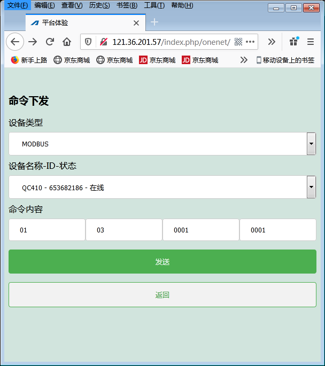
Task: View insecure connection lock icon info
Action: coord(103,42)
